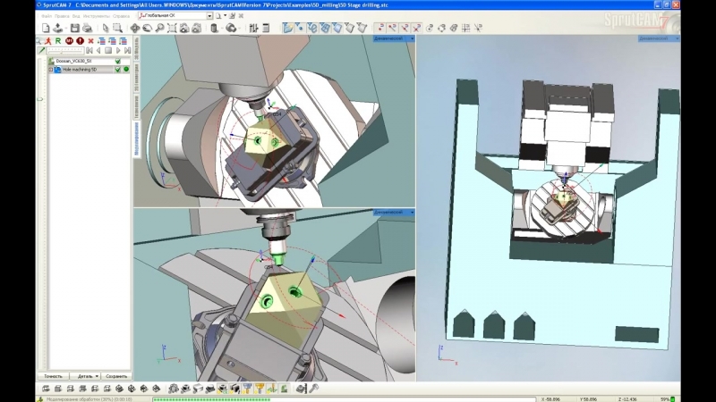
Task: Click the Точность button
Action: [53, 376]
